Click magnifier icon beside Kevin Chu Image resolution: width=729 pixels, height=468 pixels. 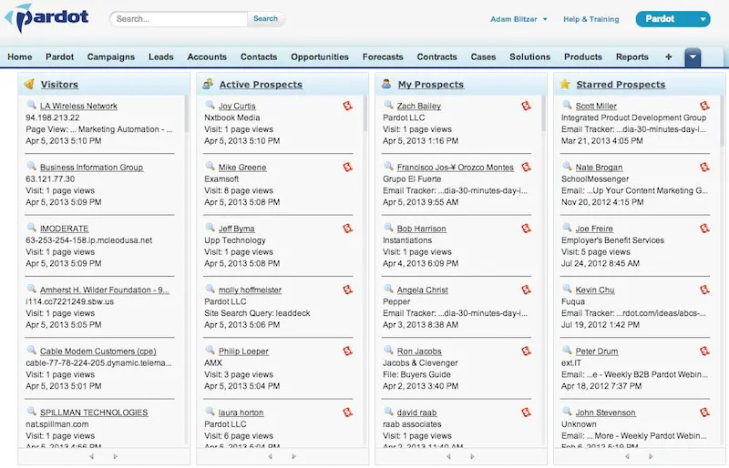tap(567, 290)
